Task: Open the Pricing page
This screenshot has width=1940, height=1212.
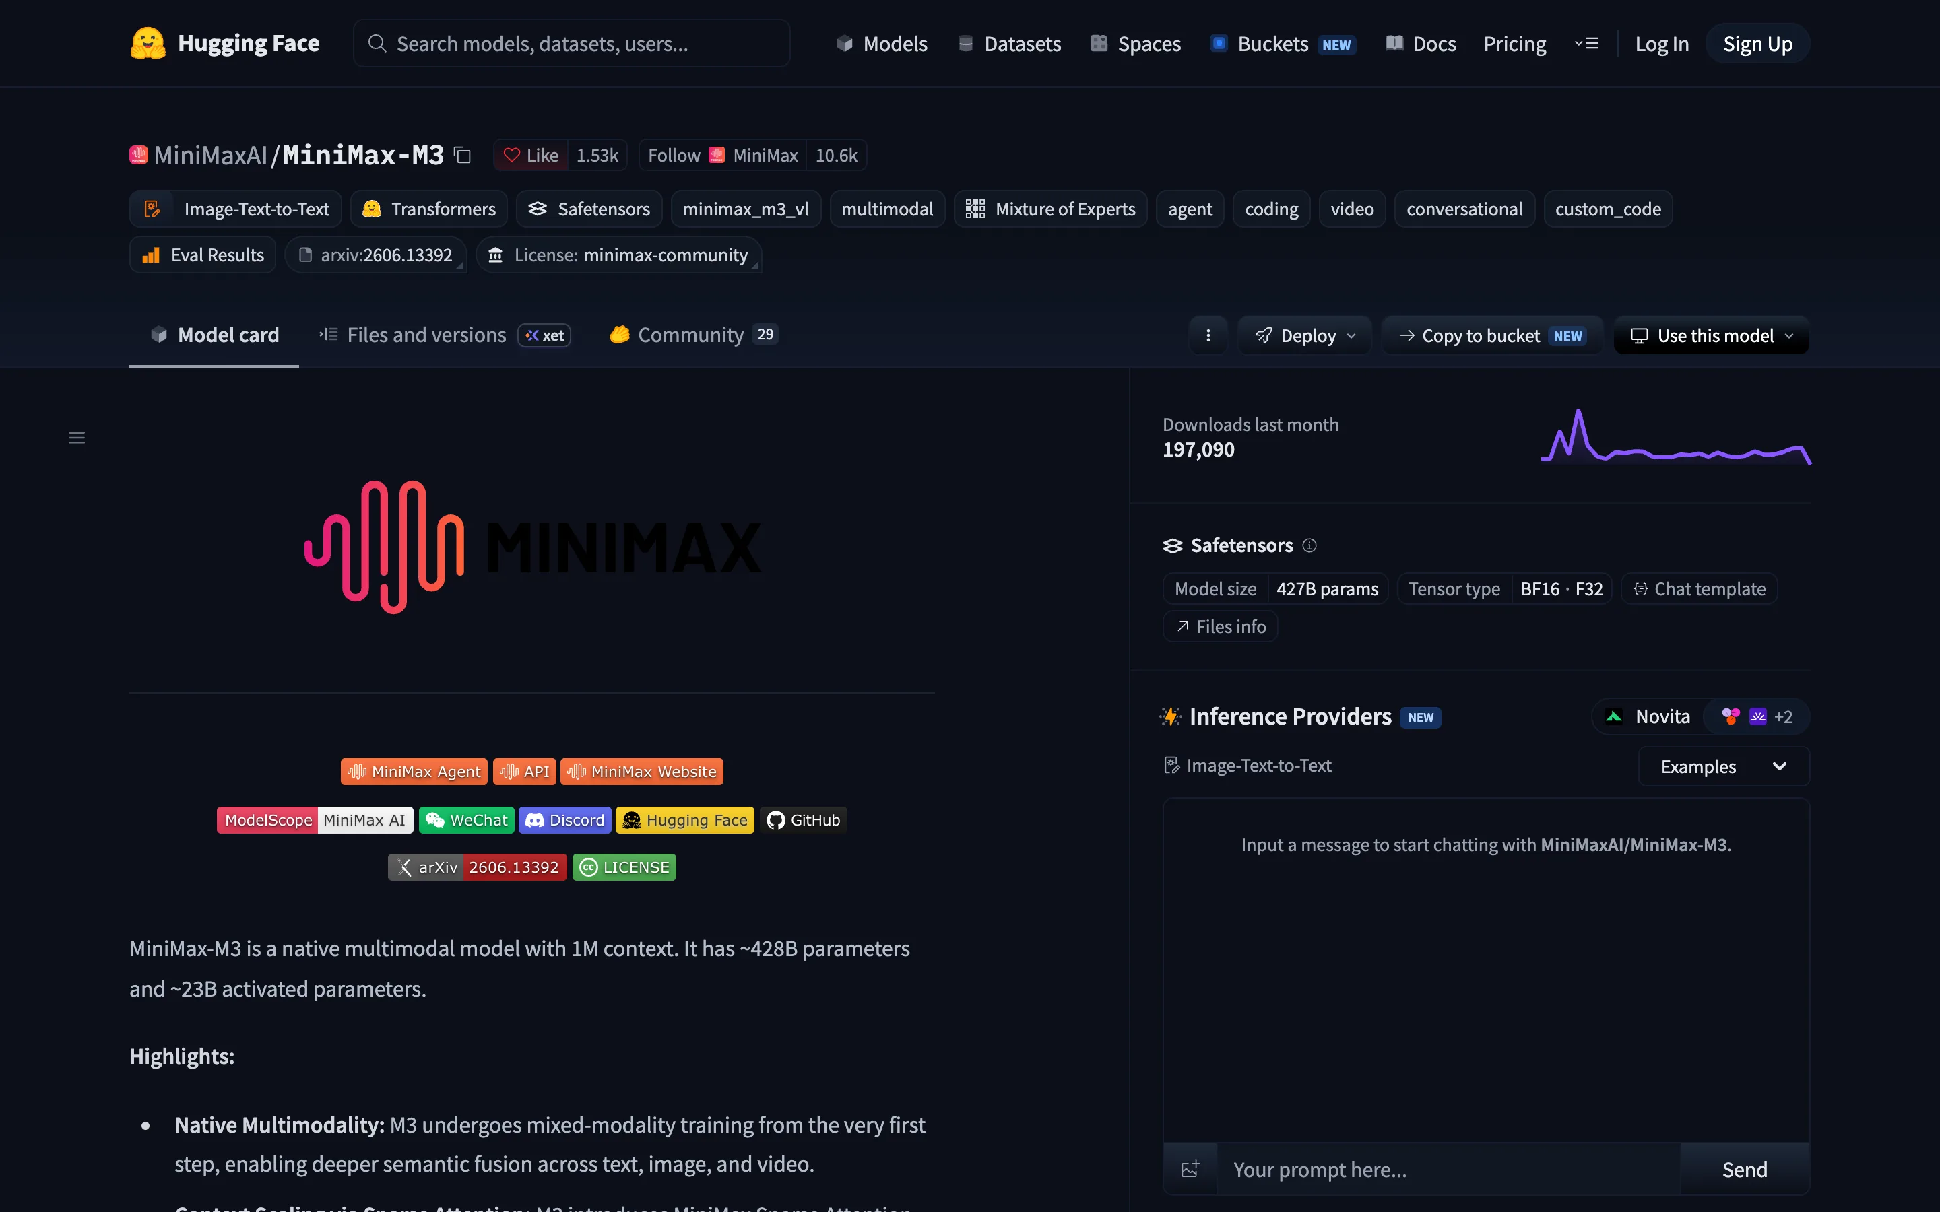Action: pos(1514,43)
